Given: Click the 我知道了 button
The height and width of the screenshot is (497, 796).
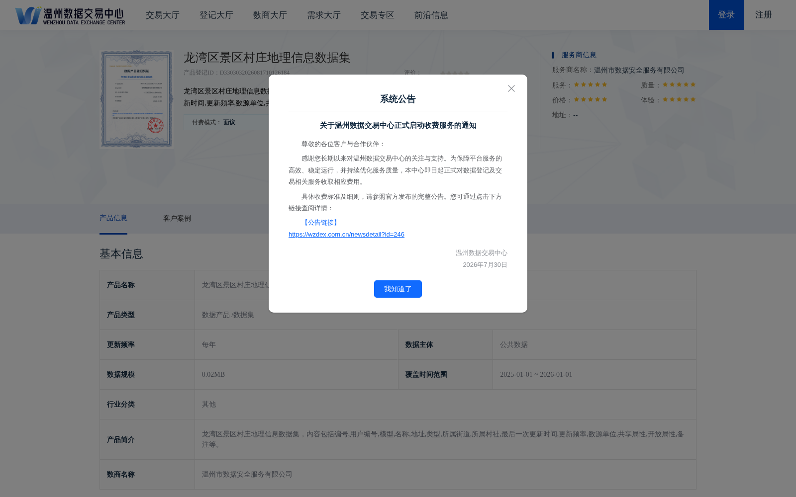Looking at the screenshot, I should tap(398, 289).
